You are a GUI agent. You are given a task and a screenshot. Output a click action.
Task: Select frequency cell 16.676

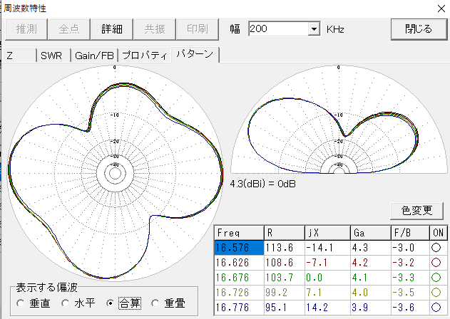point(239,278)
